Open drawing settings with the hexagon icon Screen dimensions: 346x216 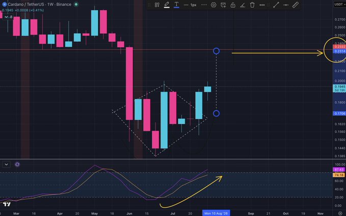click(x=214, y=5)
